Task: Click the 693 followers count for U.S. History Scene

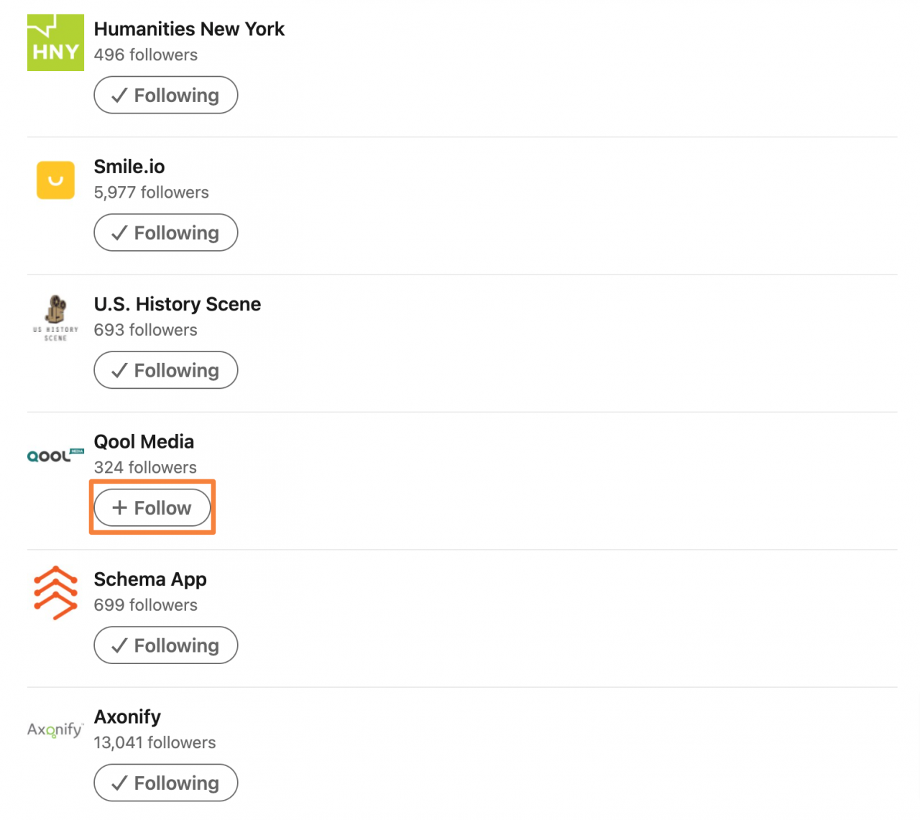Action: coord(145,330)
